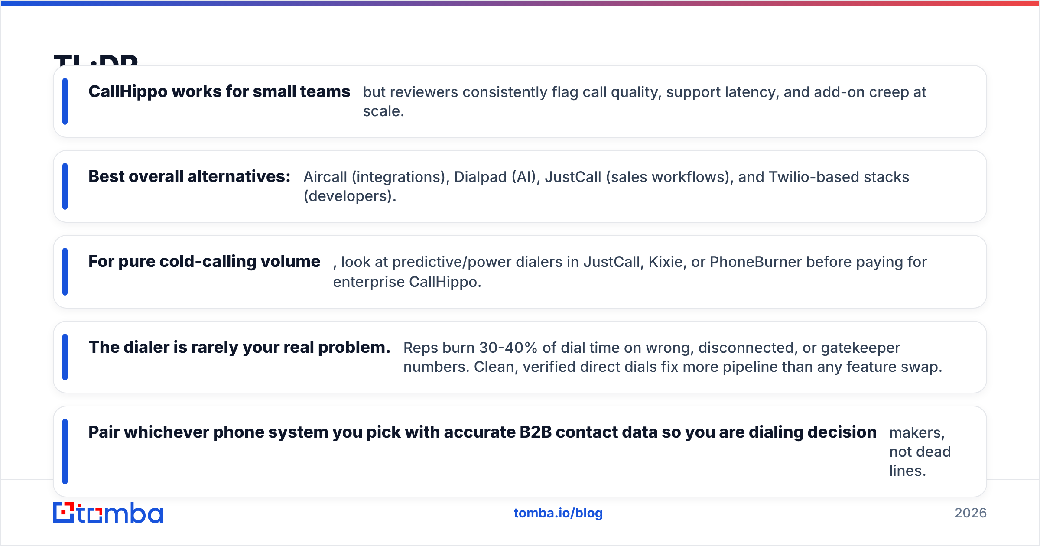Click the partially hidden TL;DR title
Viewport: 1040px width, 546px height.
[96, 59]
